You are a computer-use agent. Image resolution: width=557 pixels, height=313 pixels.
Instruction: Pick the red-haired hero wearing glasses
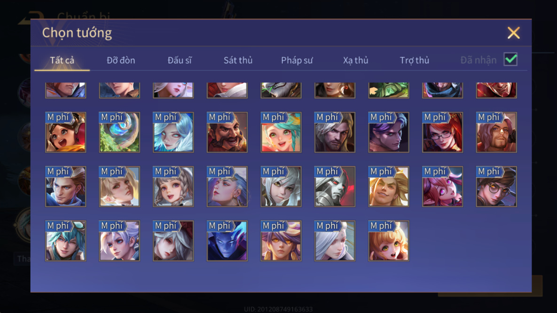pos(442,132)
